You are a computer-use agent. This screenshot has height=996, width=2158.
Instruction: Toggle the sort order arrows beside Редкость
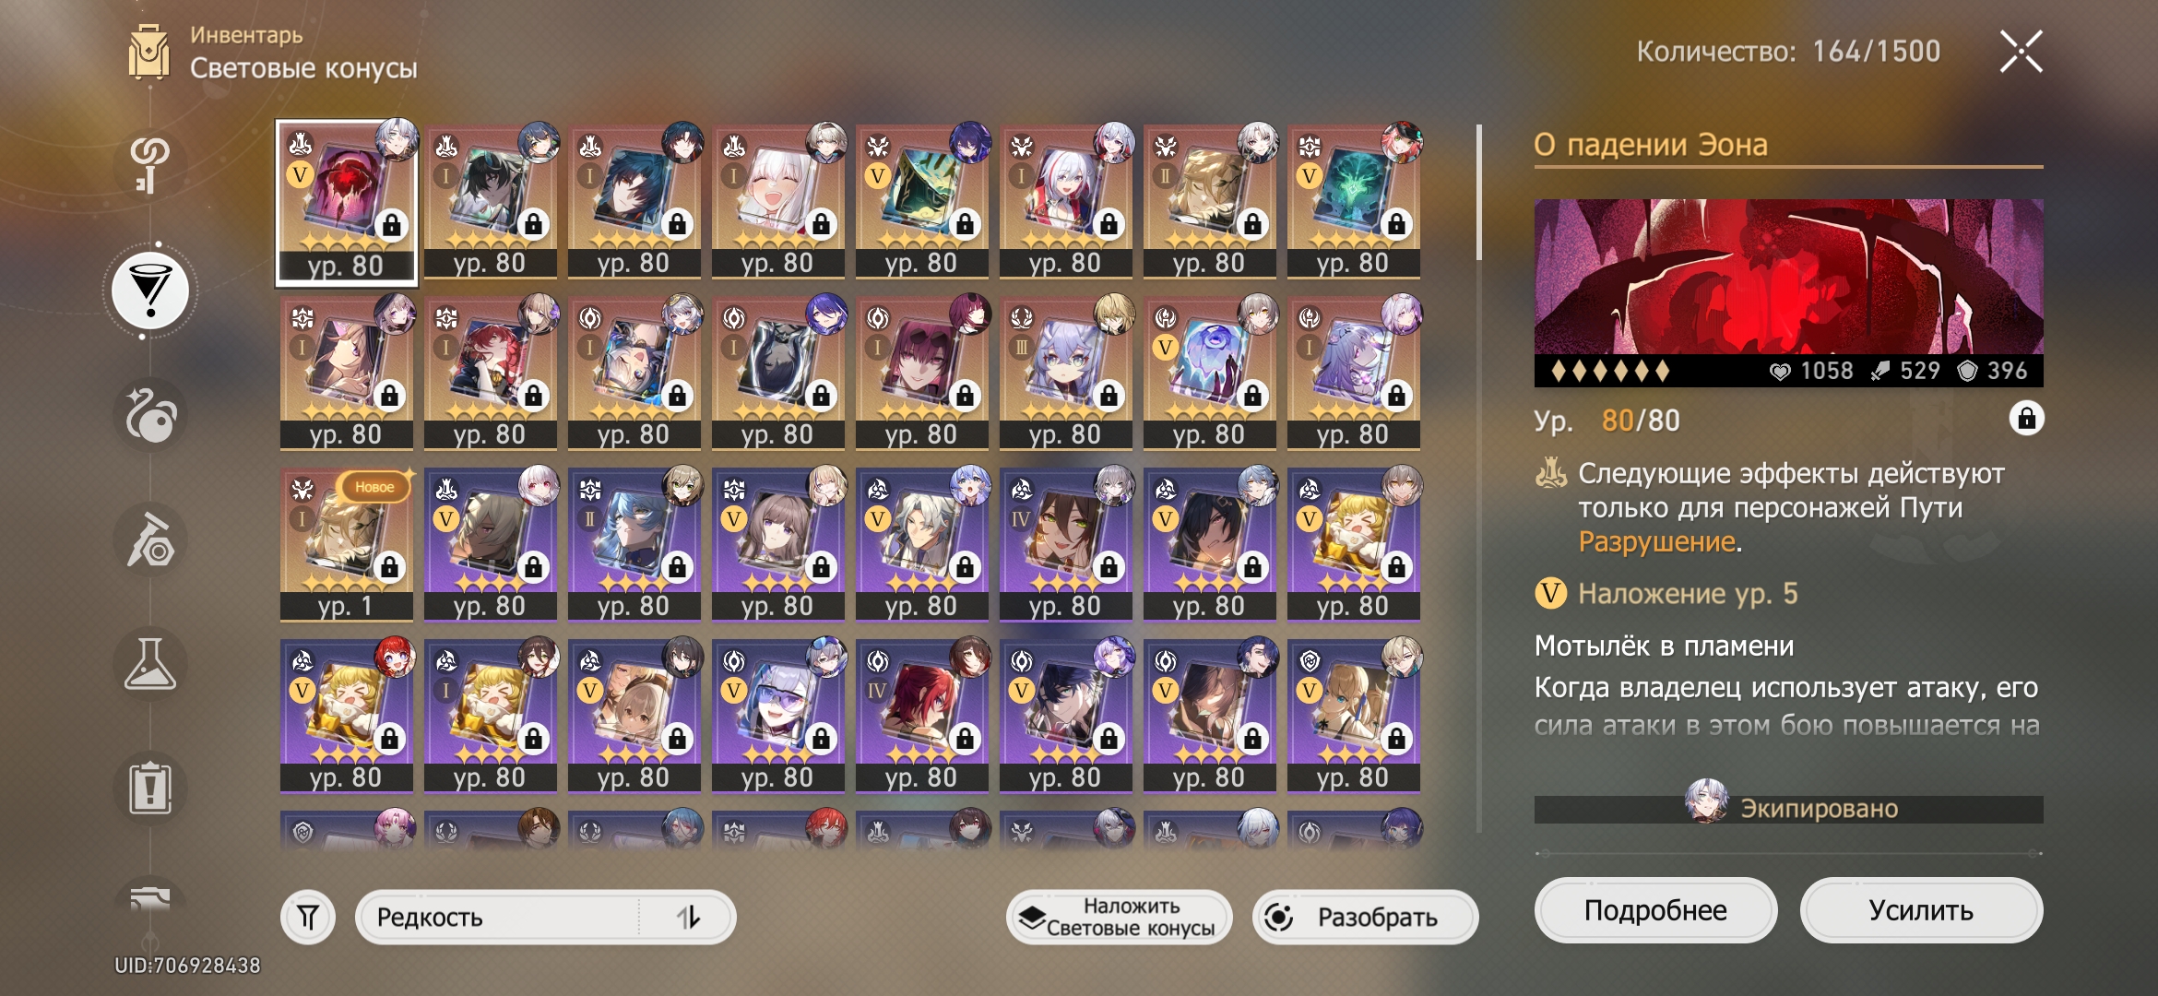pos(688,917)
